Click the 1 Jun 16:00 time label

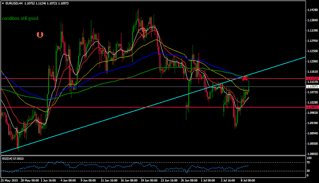pos(48,180)
